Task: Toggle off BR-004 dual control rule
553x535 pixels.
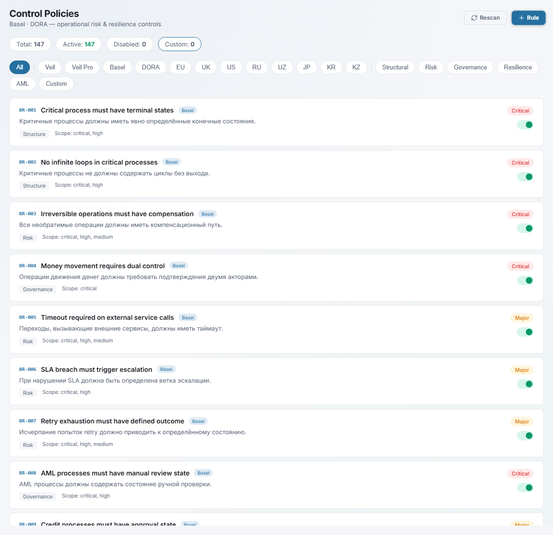Action: click(x=525, y=280)
